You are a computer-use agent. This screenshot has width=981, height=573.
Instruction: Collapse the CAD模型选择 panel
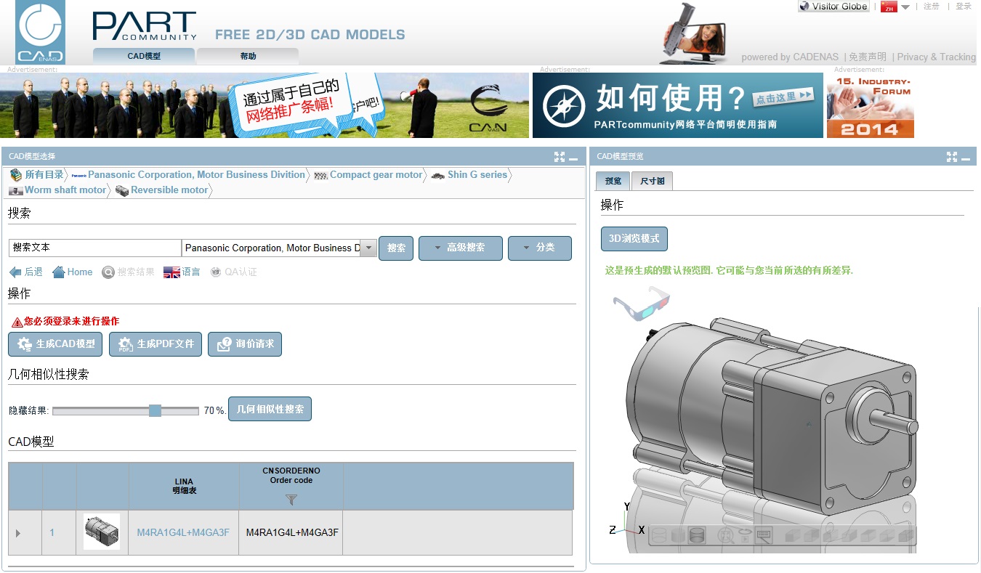[x=573, y=158]
